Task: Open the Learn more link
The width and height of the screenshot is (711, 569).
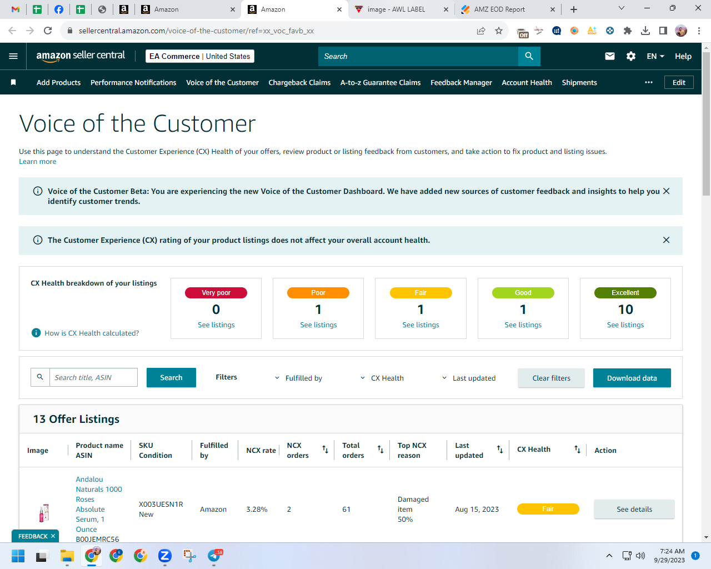Action: coord(37,162)
